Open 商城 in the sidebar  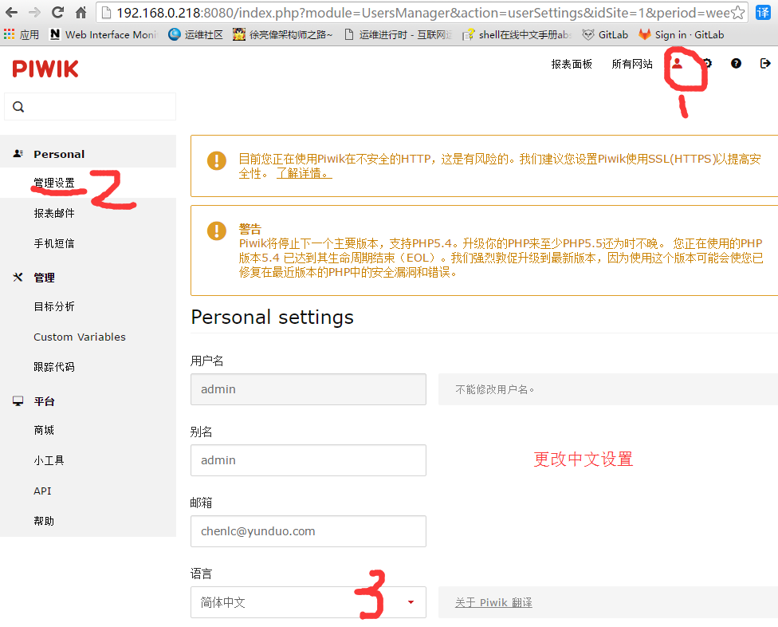click(x=44, y=431)
